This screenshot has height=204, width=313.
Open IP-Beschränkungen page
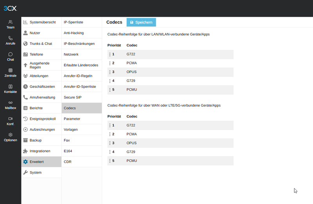point(82,44)
